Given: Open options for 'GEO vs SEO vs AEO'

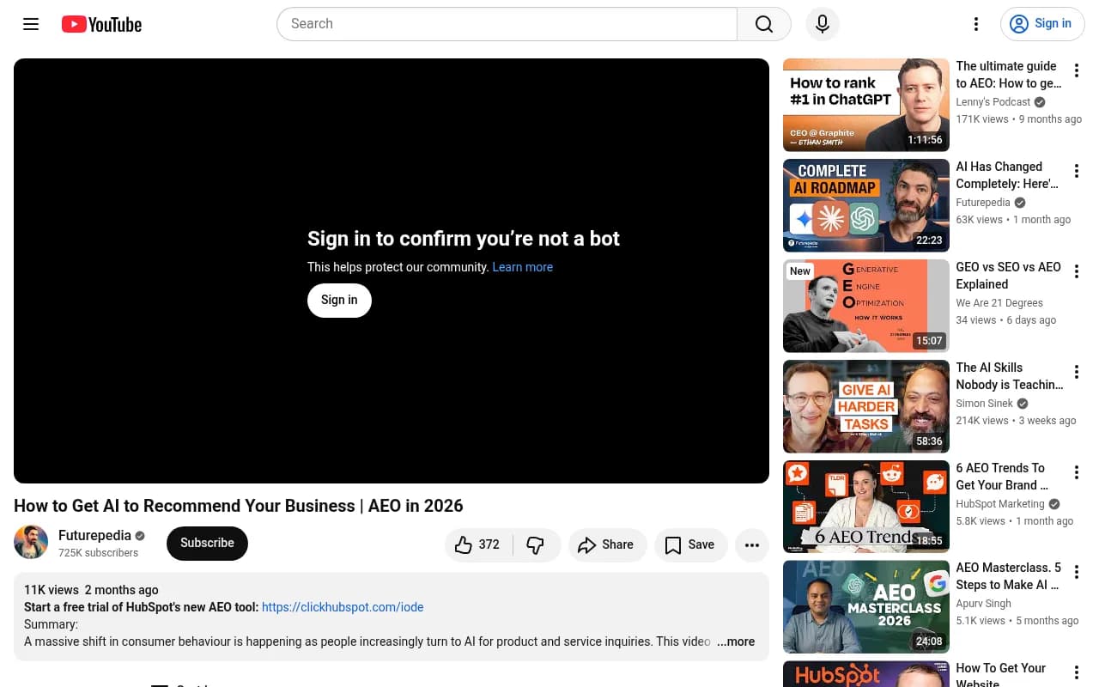Looking at the screenshot, I should 1077,271.
